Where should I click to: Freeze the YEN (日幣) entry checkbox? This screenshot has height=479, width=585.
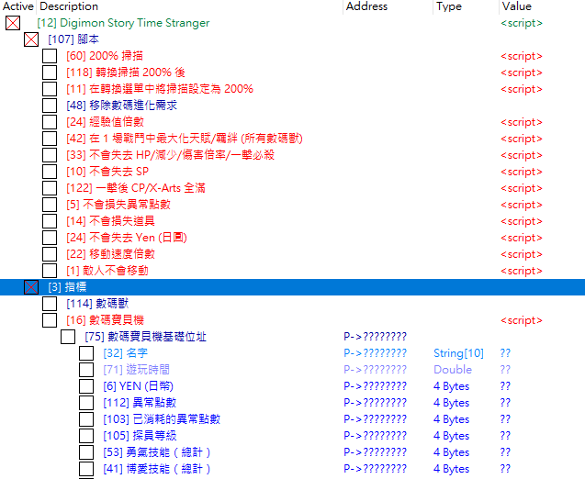(x=86, y=386)
